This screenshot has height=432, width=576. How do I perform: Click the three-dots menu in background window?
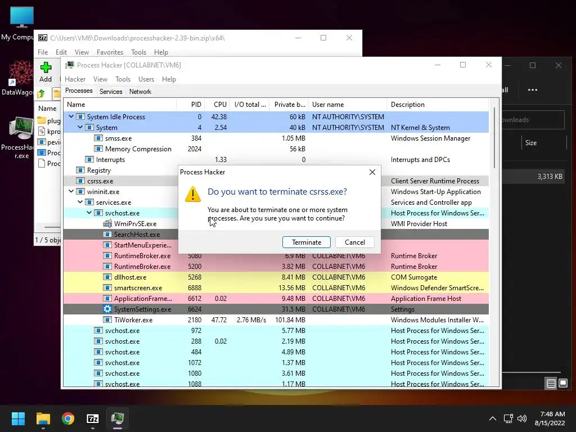click(532, 89)
